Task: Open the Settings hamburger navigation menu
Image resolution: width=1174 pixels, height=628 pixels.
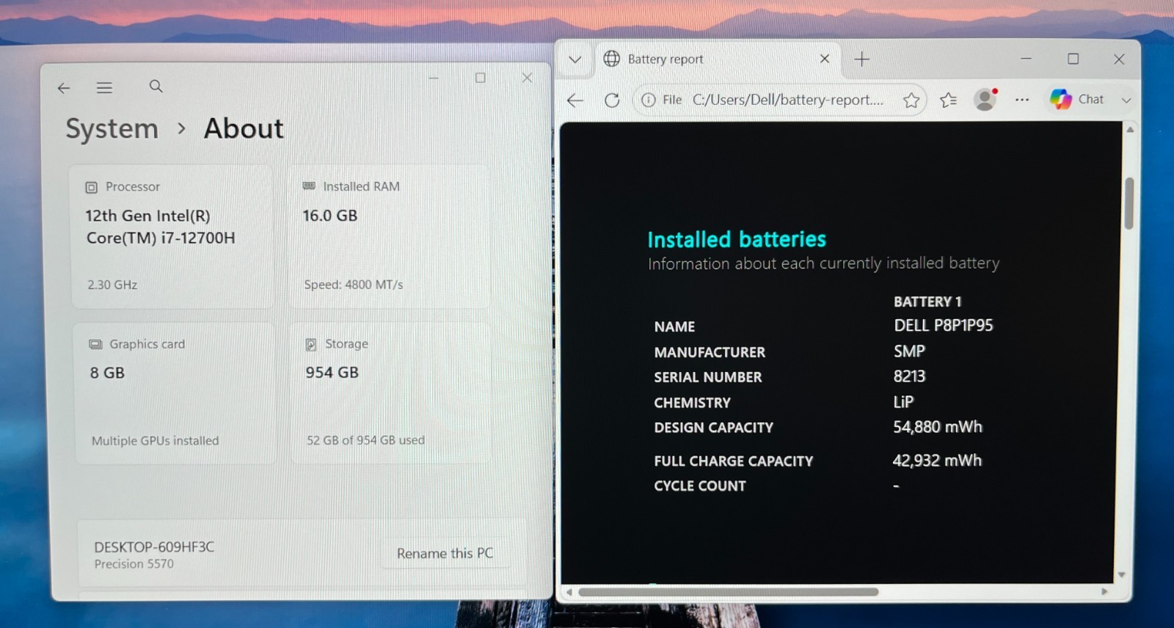Action: (x=104, y=88)
